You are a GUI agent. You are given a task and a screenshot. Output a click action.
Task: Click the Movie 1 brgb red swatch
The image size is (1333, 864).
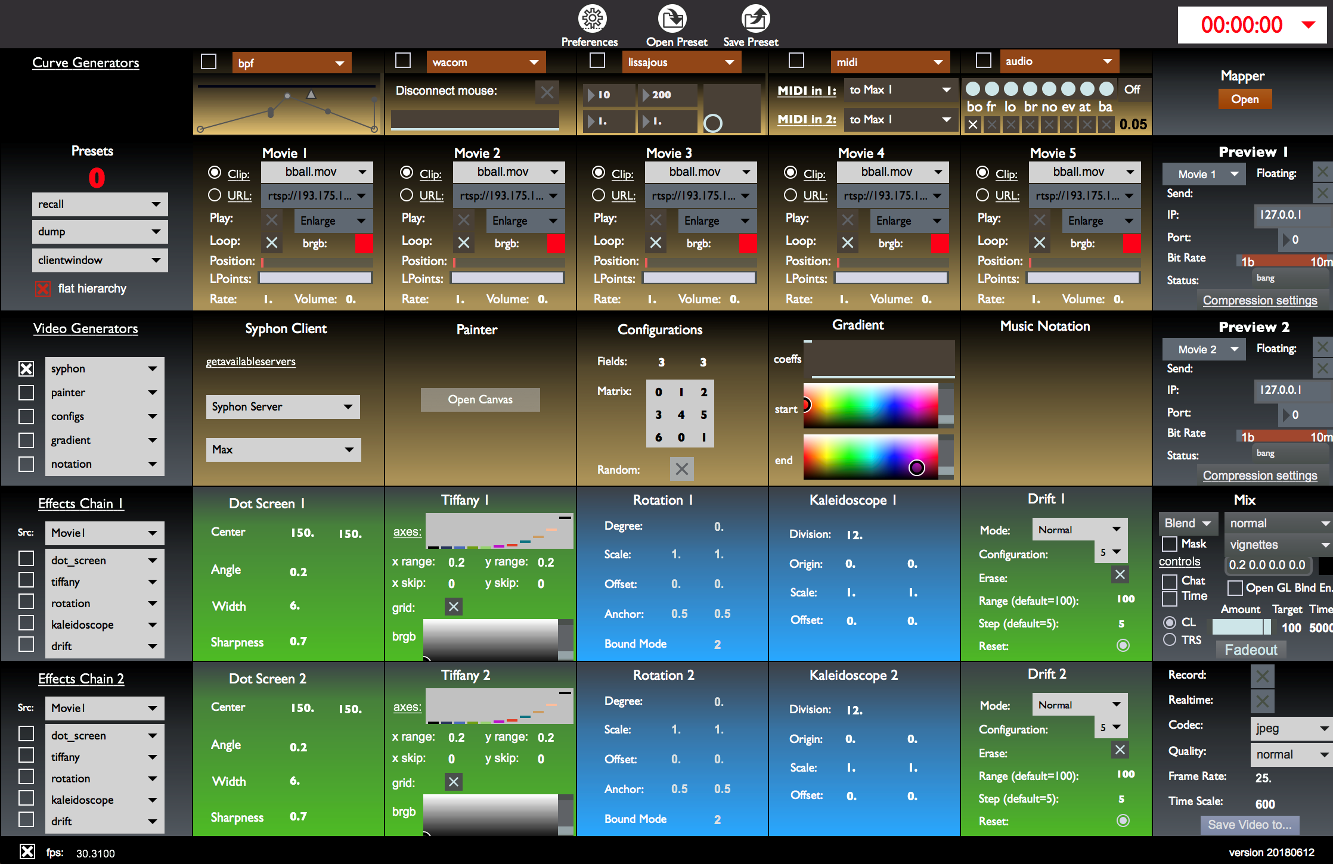click(364, 243)
